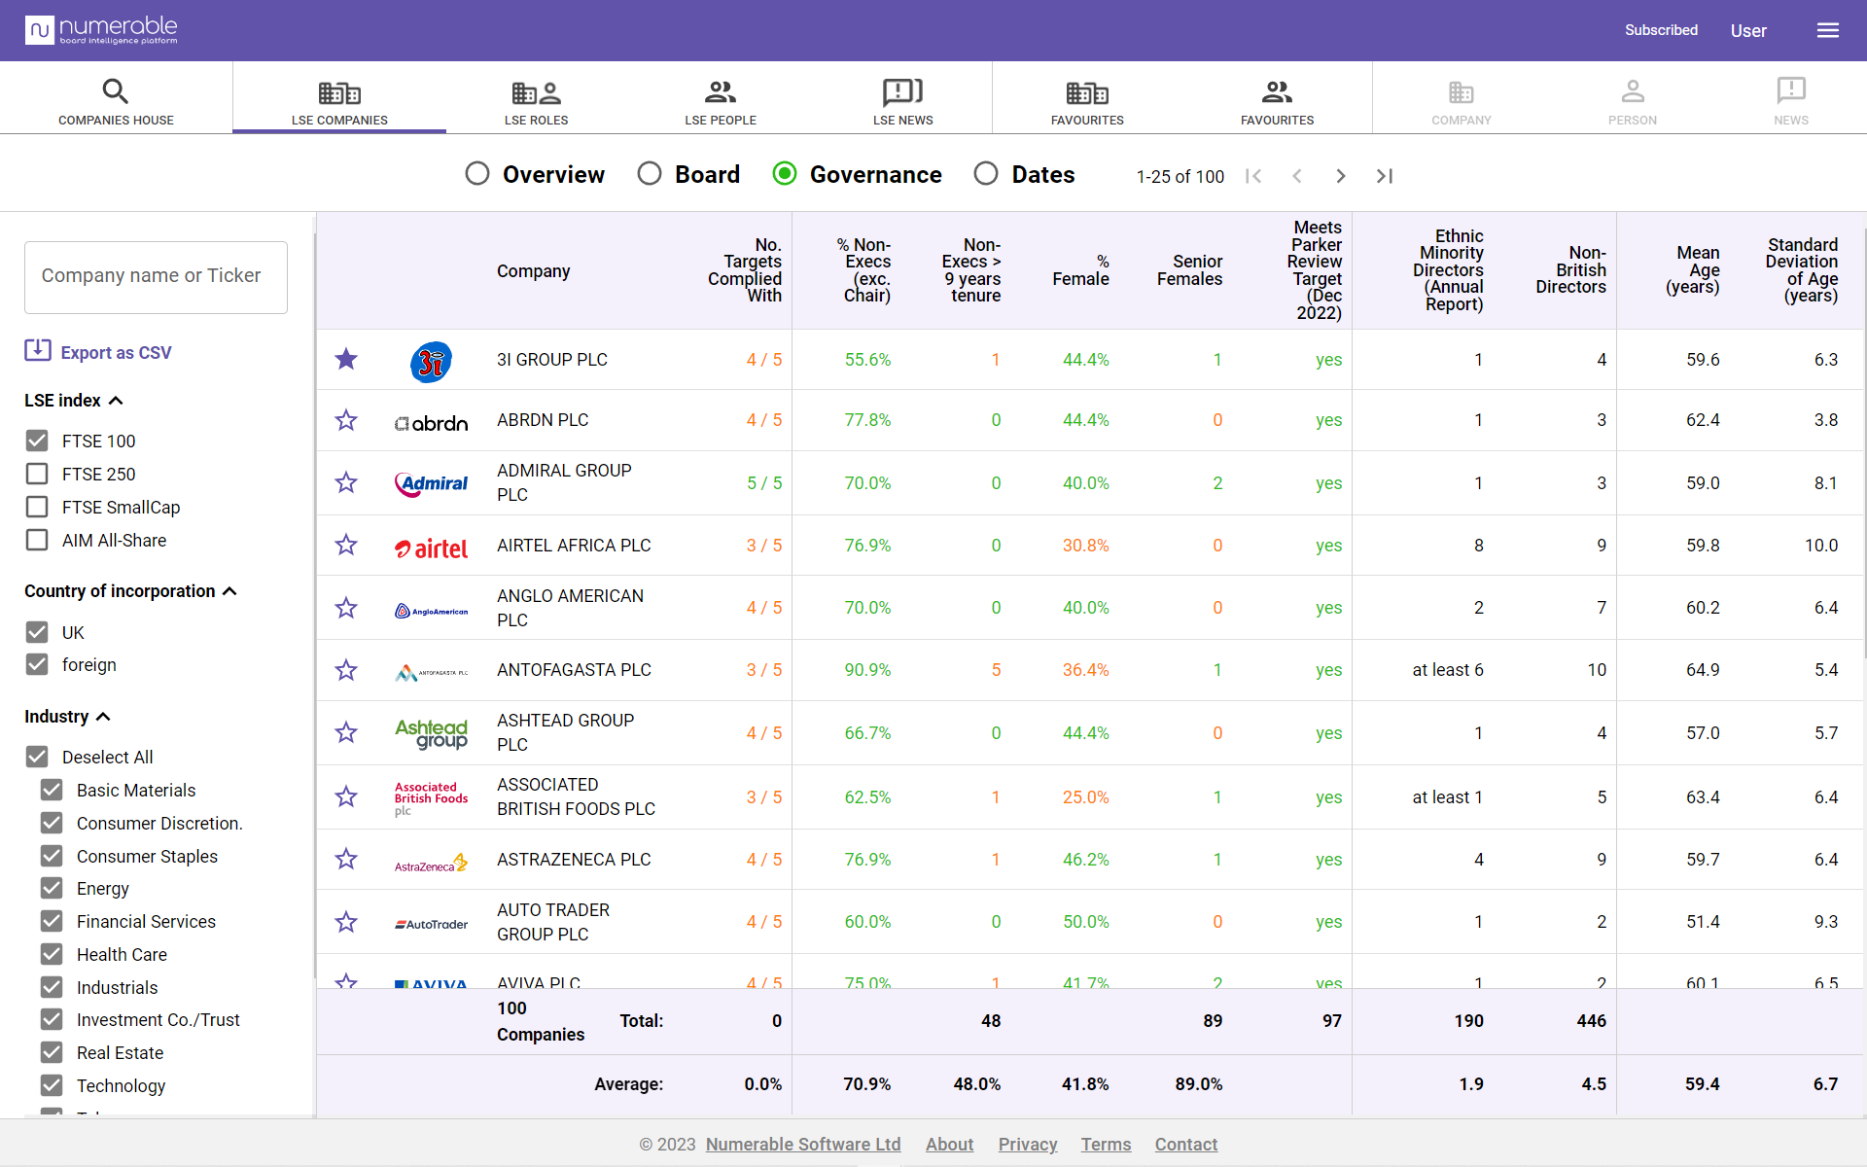Uncheck UK country of incorporation
The image size is (1867, 1167).
point(37,632)
